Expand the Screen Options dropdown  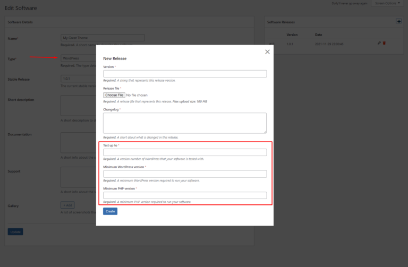tap(386, 3)
